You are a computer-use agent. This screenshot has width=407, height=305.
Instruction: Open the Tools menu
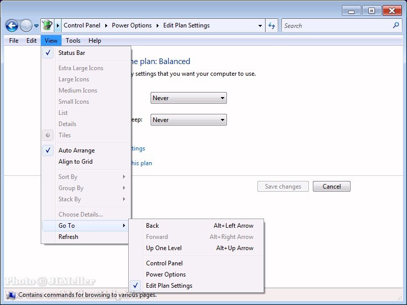pos(73,41)
